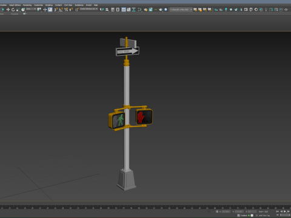Click the Mirror tool icon
The image size is (291, 218).
click(x=102, y=10)
